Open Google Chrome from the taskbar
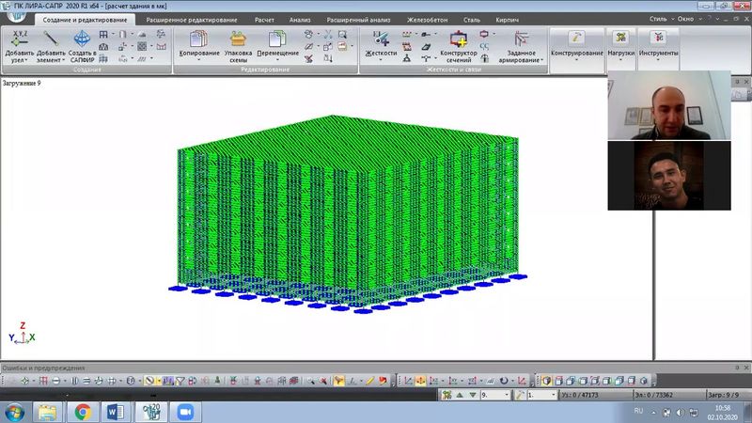This screenshot has width=752, height=423. pos(83,412)
